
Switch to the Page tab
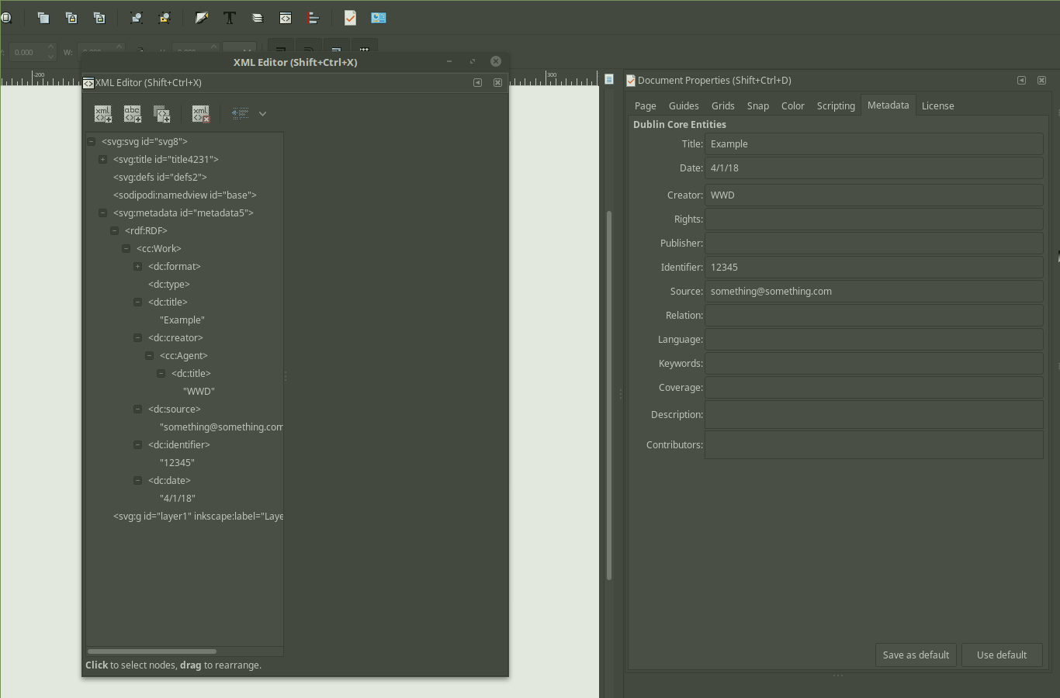(645, 105)
